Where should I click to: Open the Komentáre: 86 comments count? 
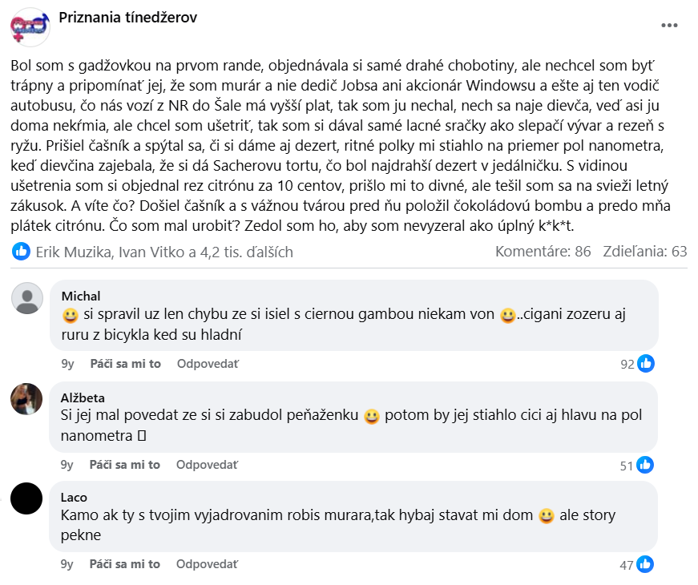pos(543,252)
